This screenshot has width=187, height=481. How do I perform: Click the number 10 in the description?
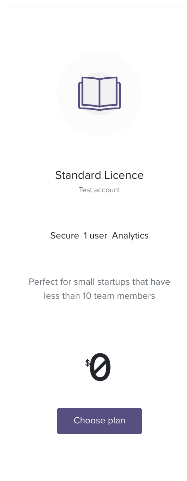point(87,296)
